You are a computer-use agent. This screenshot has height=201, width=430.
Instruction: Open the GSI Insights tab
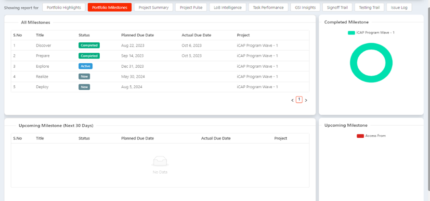point(305,7)
